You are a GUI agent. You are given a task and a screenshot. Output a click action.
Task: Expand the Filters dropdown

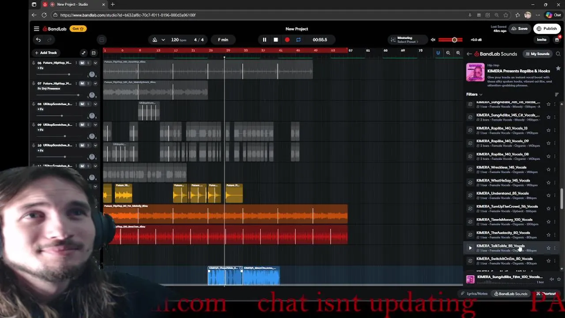(475, 95)
